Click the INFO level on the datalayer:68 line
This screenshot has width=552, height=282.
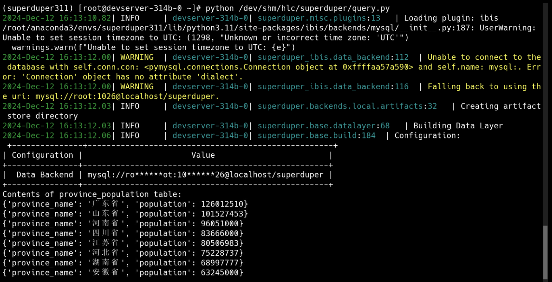coord(130,126)
